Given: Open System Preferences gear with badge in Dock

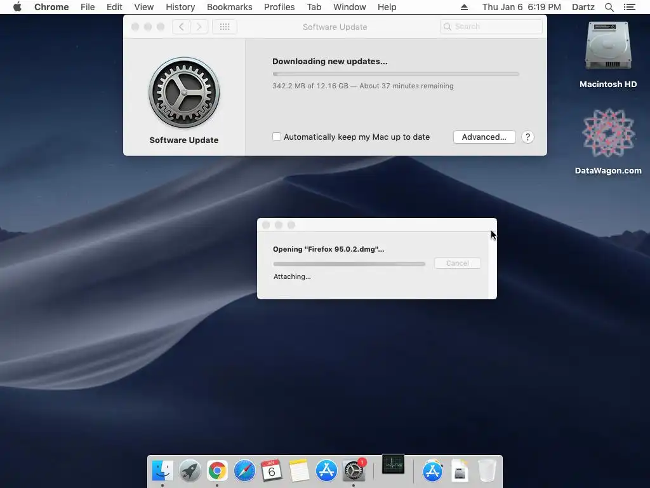Looking at the screenshot, I should [x=354, y=471].
